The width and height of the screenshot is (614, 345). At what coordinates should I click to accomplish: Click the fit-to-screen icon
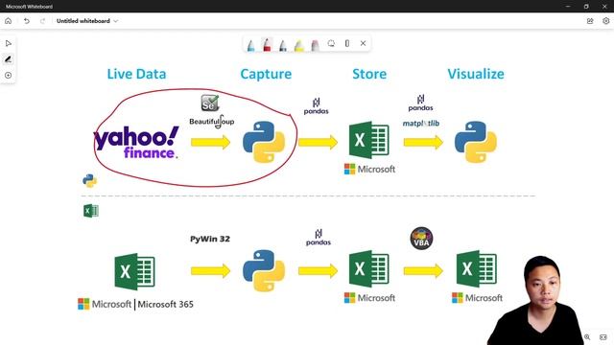[603, 336]
